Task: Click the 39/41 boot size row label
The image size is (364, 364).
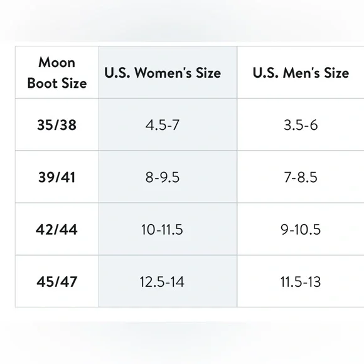Action: coord(57,176)
